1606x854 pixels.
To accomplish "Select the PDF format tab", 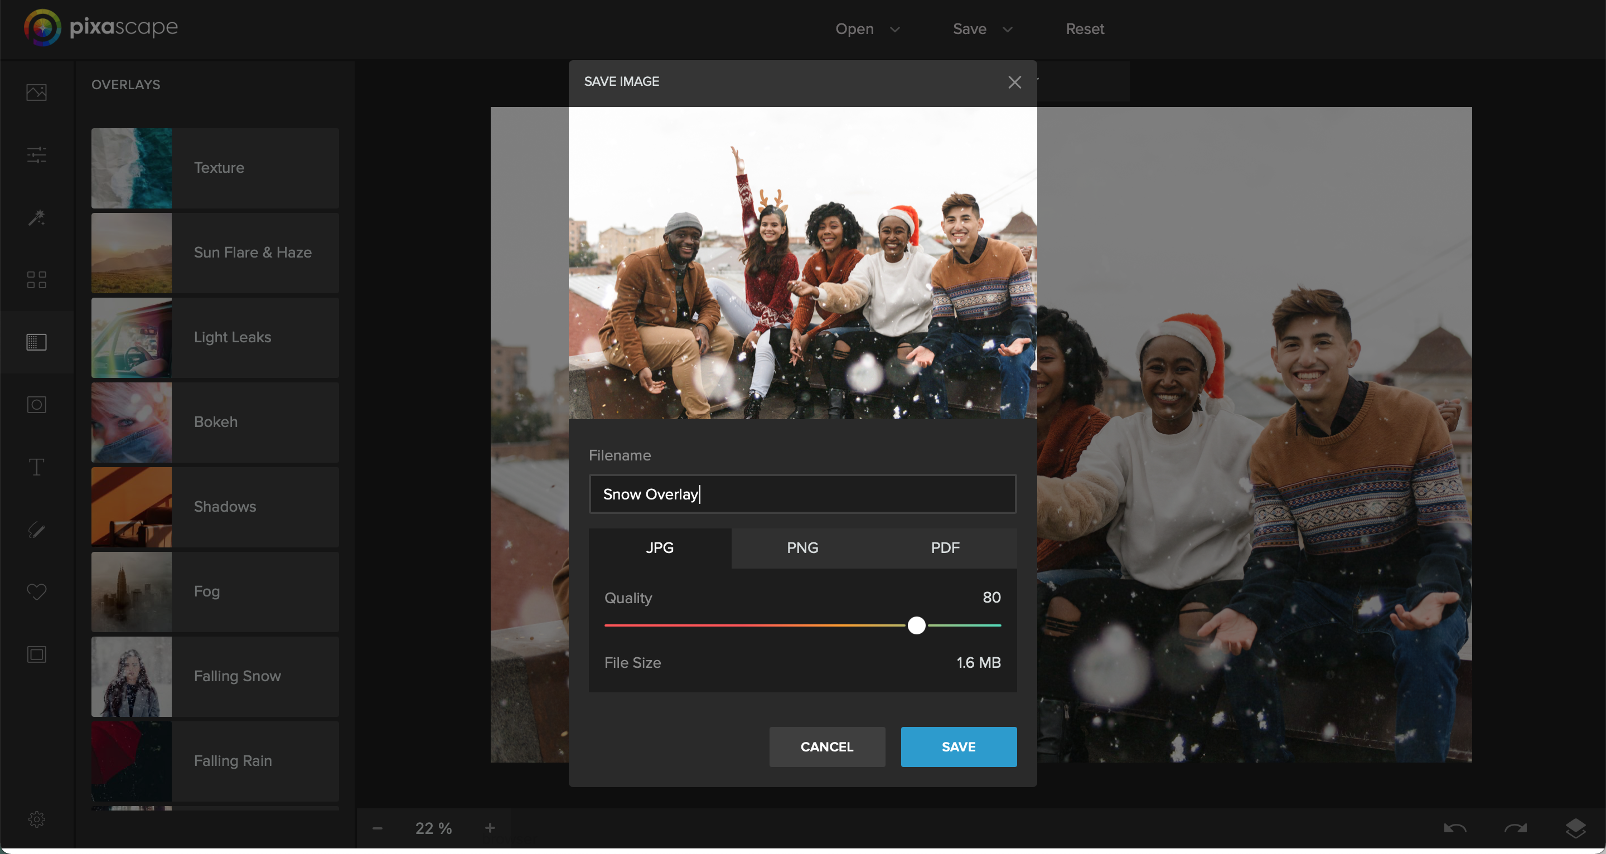I will [945, 548].
